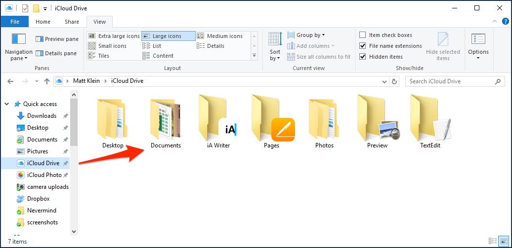Switch to details view in status bar
The height and width of the screenshot is (248, 512).
[493, 242]
